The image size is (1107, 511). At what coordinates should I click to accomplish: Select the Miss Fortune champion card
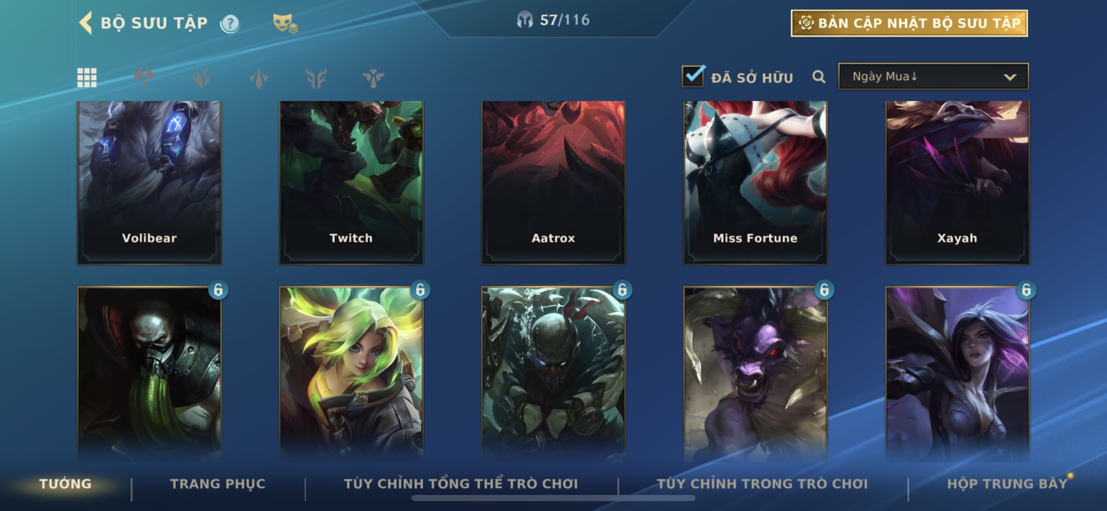point(755,183)
